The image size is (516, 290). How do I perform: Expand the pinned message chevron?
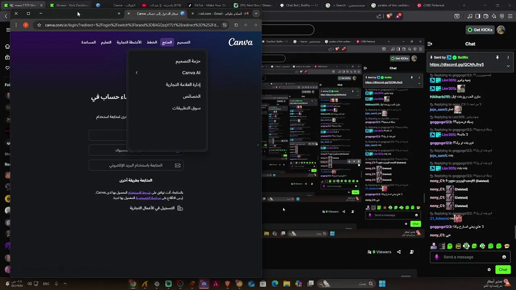pos(508,66)
